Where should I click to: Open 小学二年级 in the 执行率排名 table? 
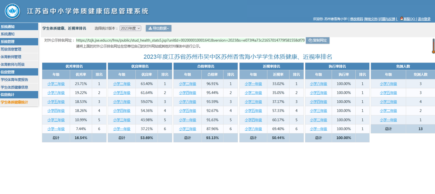point(318,120)
